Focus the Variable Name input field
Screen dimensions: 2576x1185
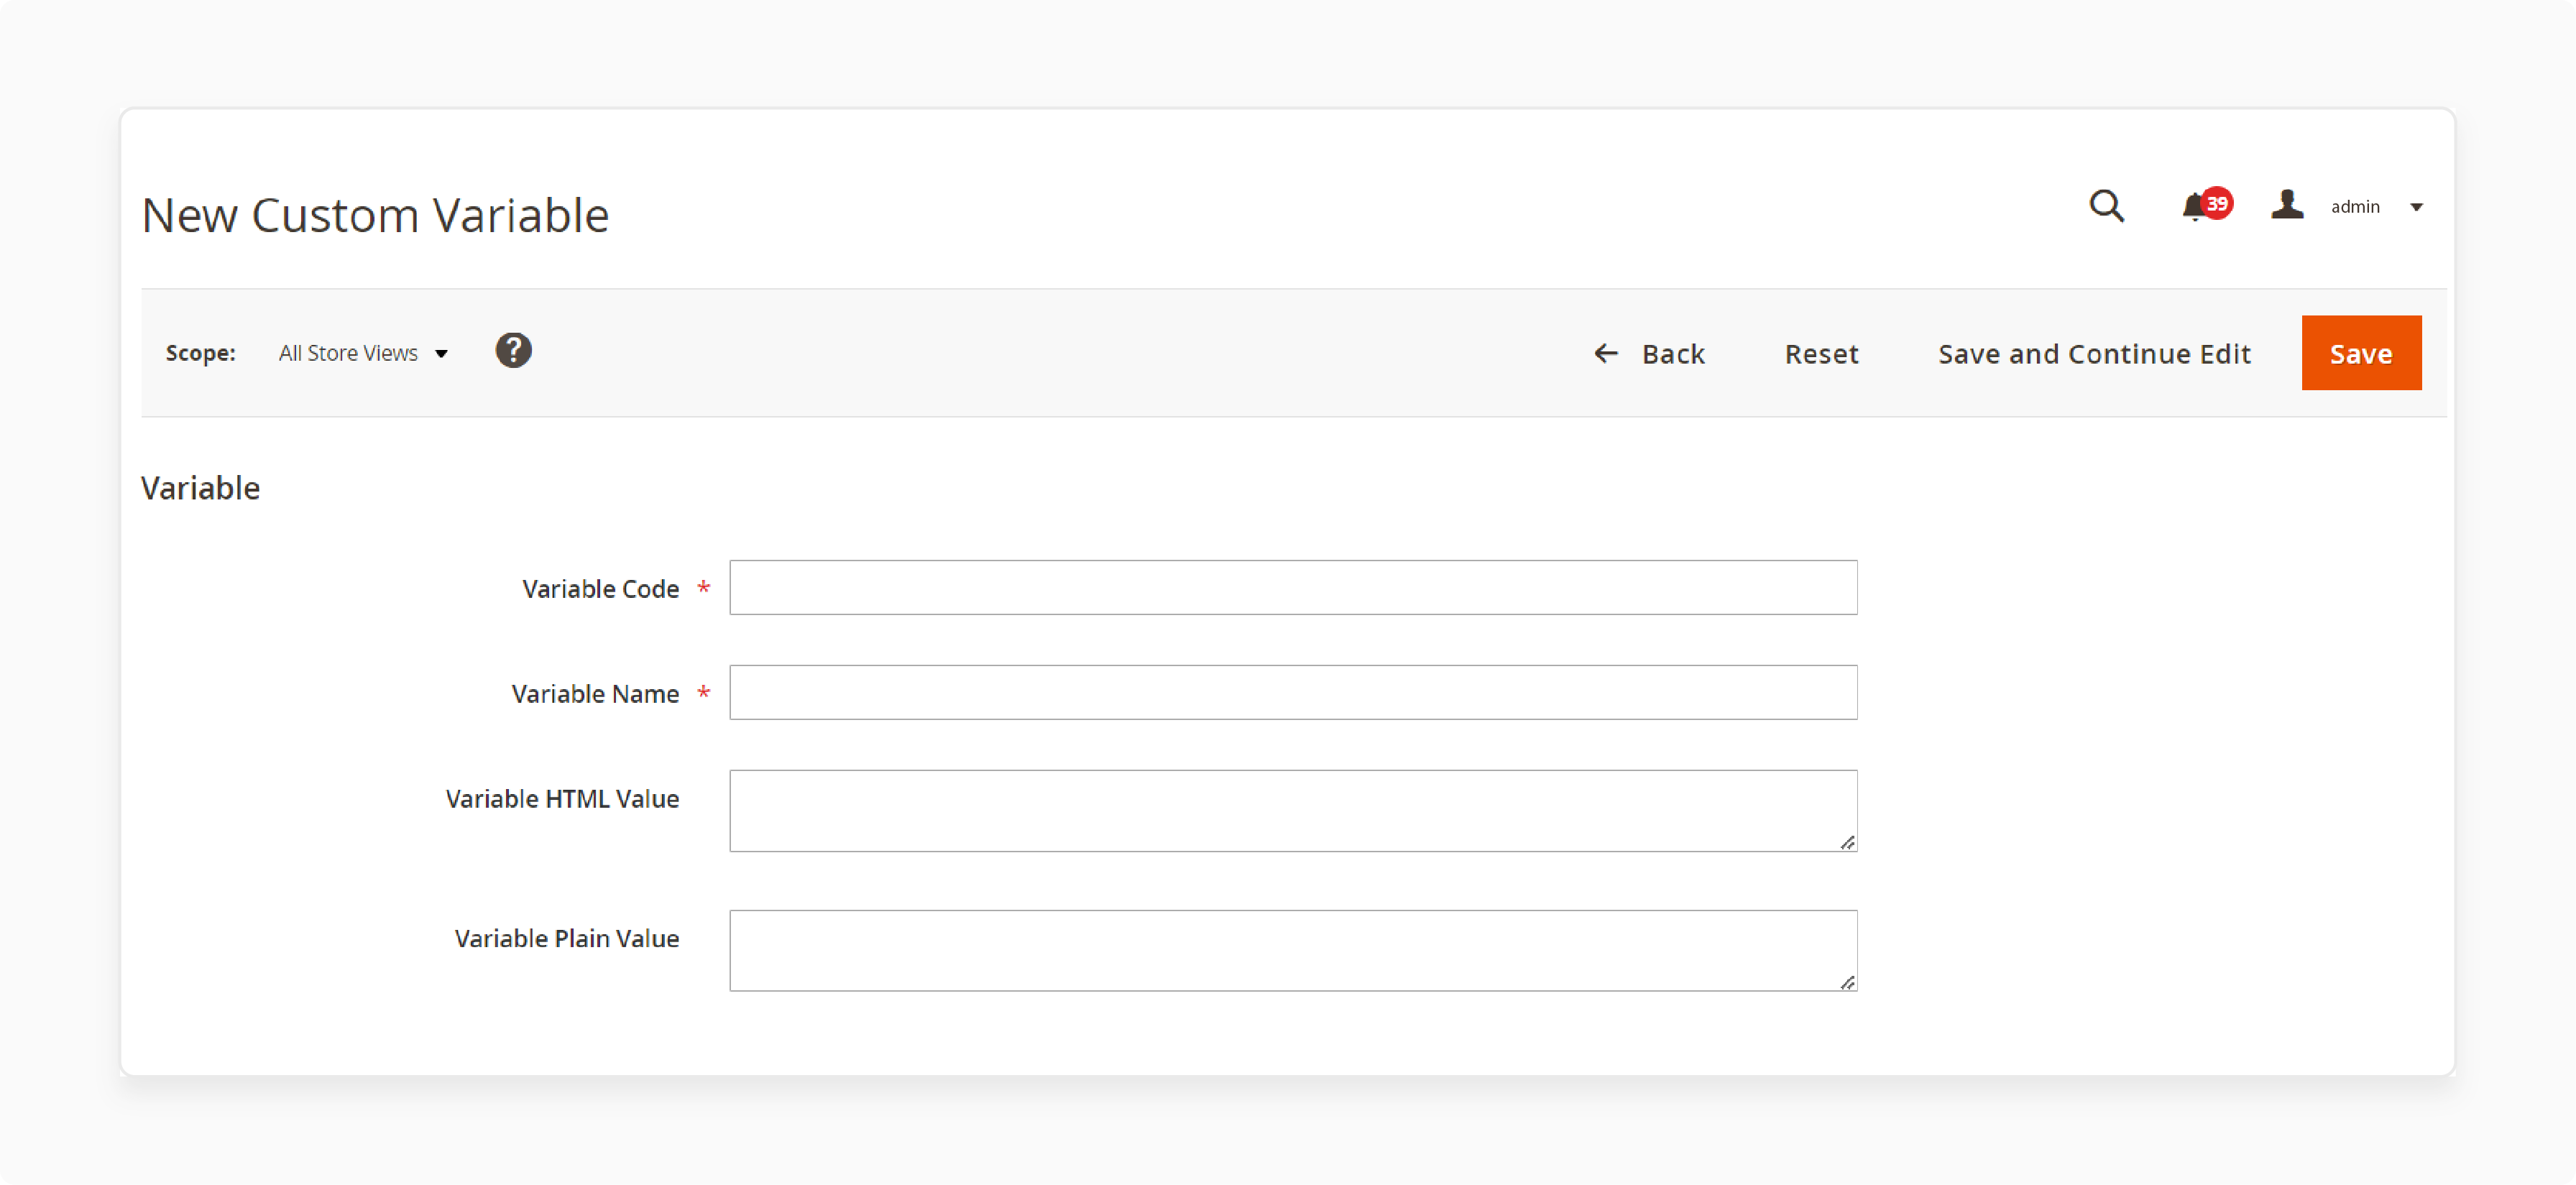(1293, 692)
